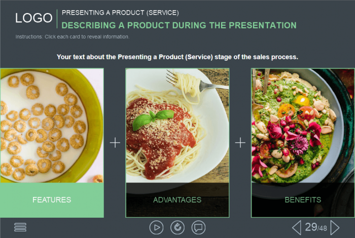Click the slide counter 29/48

[316, 227]
